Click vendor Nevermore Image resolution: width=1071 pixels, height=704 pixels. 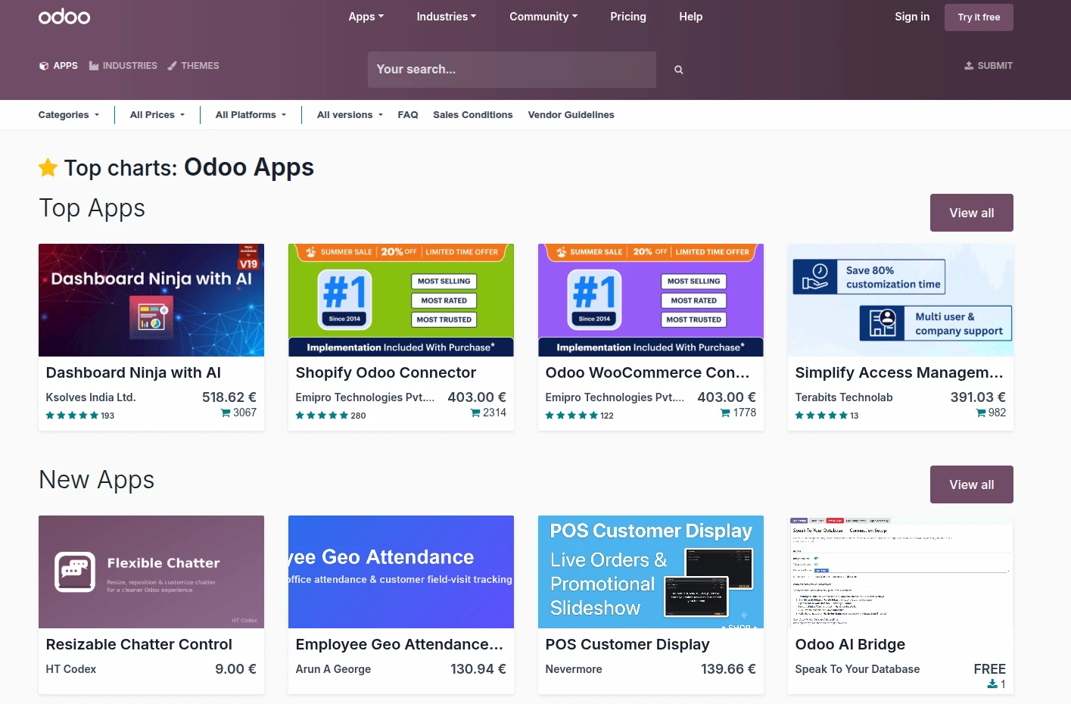pyautogui.click(x=574, y=669)
